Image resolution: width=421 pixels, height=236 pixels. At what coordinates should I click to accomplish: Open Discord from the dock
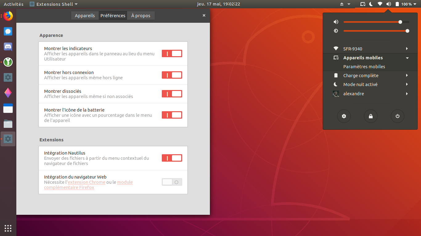[8, 47]
